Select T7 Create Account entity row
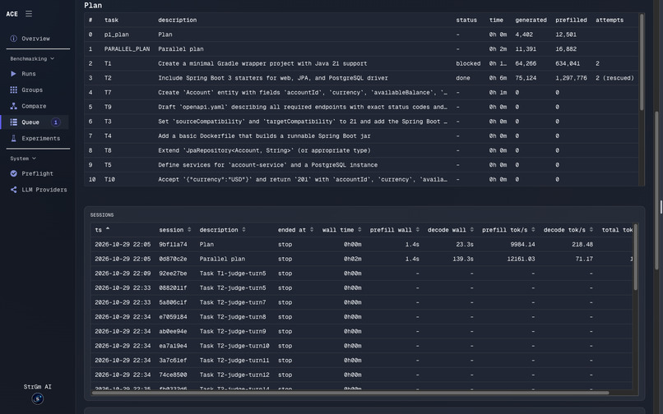The width and height of the screenshot is (663, 414). click(x=361, y=92)
